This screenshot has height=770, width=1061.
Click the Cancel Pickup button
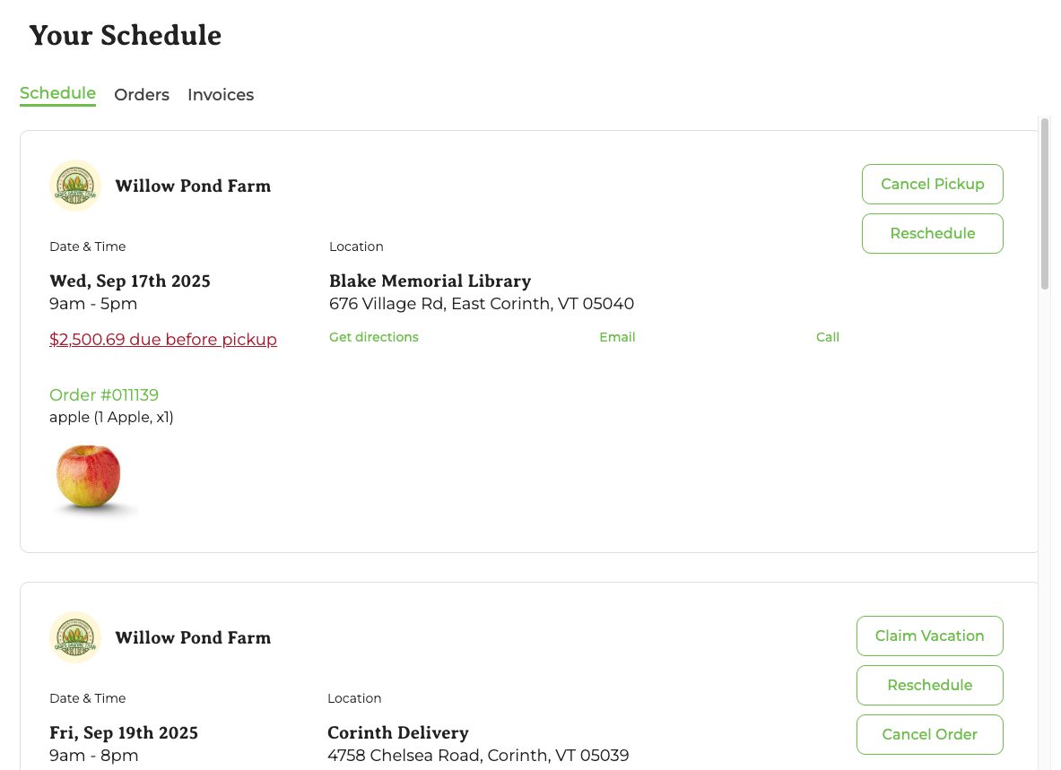click(x=933, y=184)
